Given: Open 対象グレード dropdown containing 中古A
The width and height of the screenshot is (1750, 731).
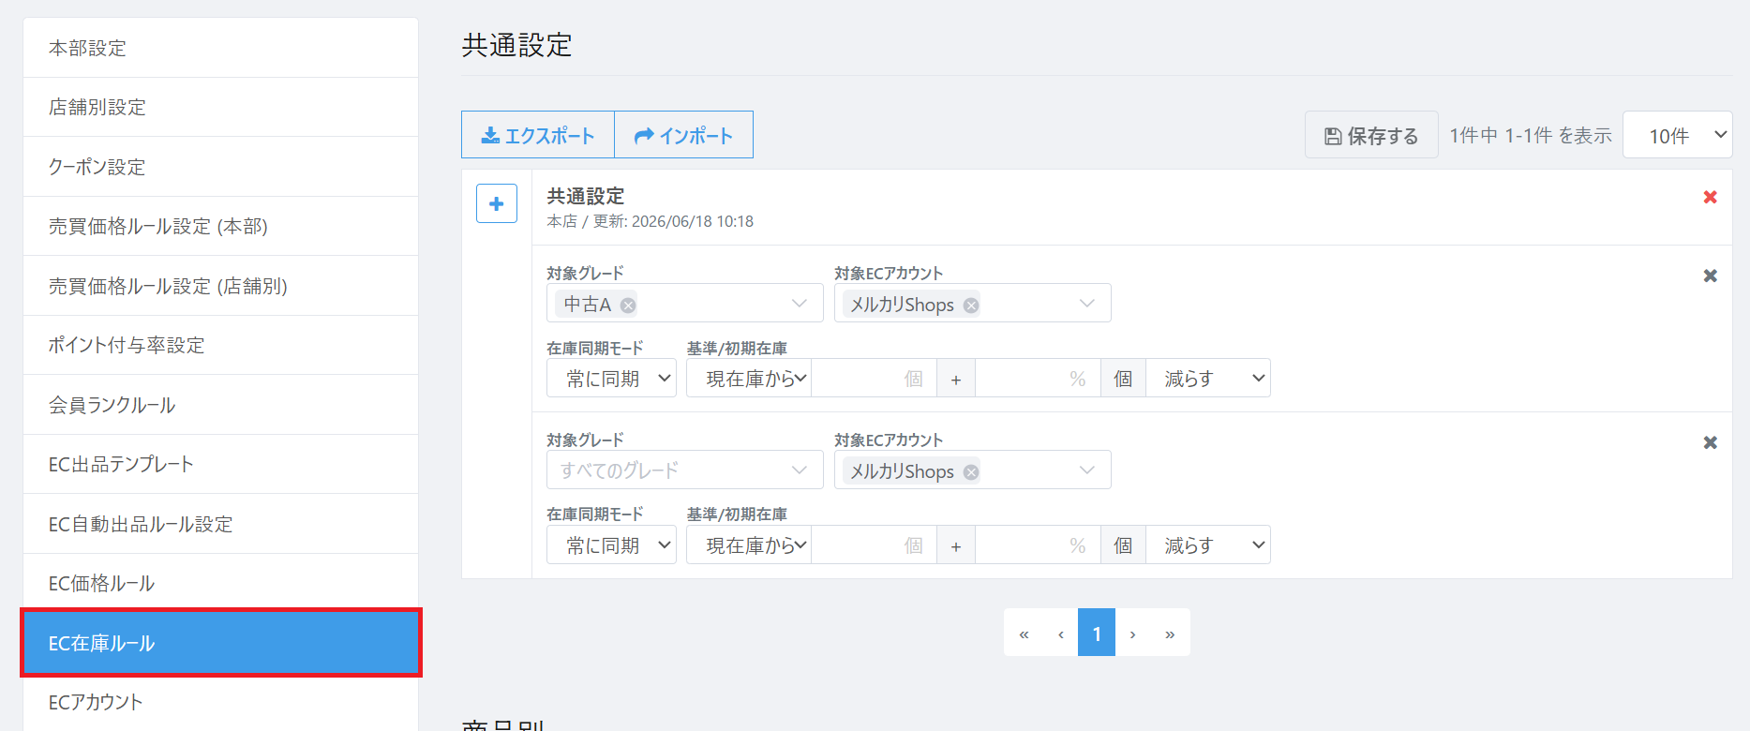Looking at the screenshot, I should pyautogui.click(x=684, y=303).
